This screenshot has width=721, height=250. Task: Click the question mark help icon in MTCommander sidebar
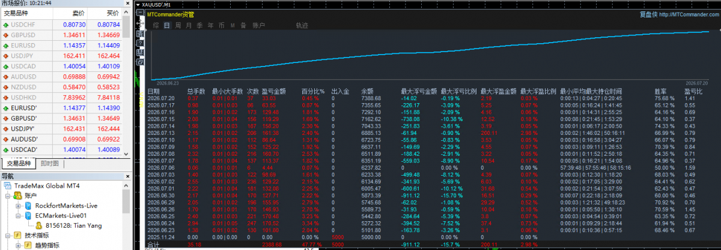140,43
